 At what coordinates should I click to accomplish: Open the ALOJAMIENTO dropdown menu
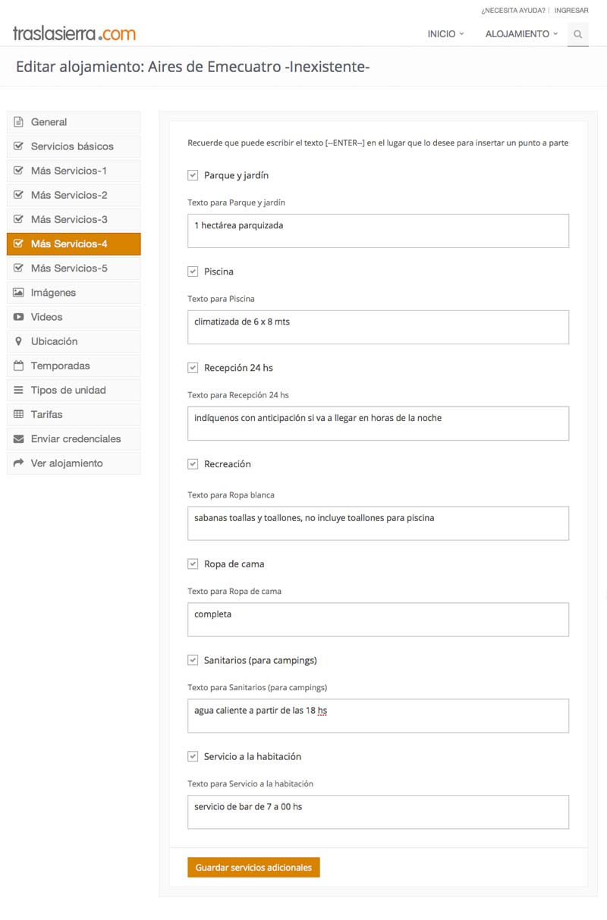pyautogui.click(x=521, y=34)
